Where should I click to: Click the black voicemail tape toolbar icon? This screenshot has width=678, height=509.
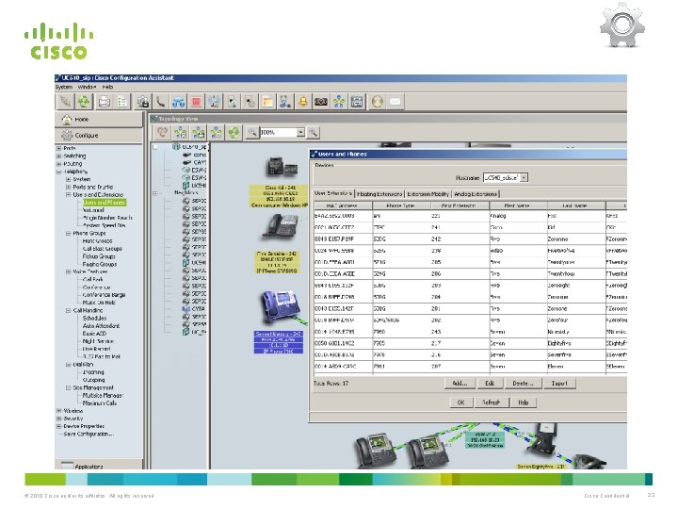[x=321, y=102]
